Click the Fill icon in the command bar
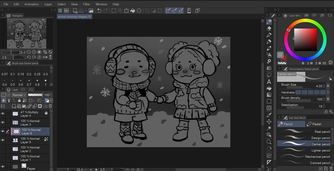Viewport: 334px width, 171px height. coord(133,11)
